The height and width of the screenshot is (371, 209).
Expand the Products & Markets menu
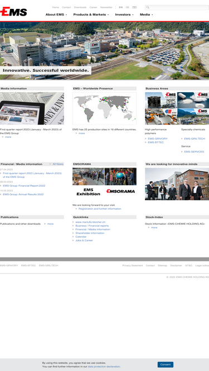coord(91,14)
